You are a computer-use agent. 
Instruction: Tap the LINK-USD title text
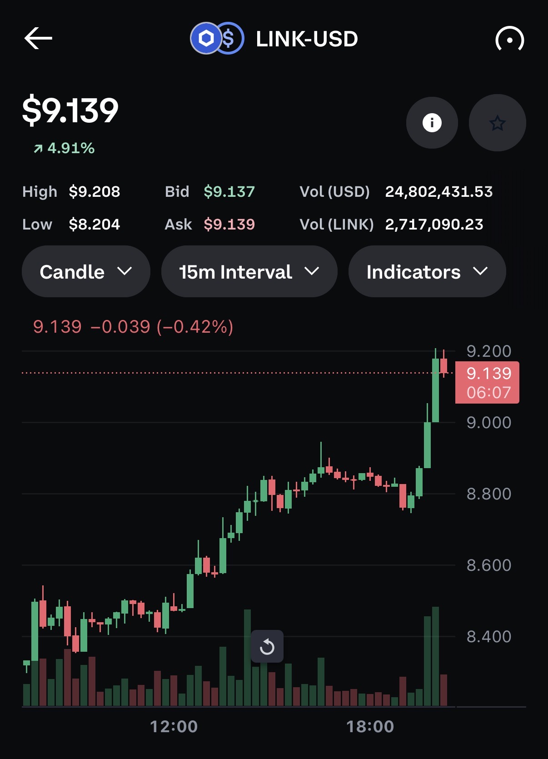click(x=307, y=39)
